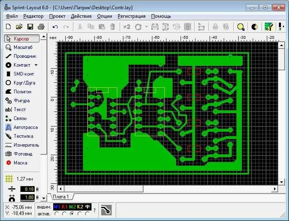Open the Действия menu
The width and height of the screenshot is (289, 221).
pyautogui.click(x=81, y=16)
